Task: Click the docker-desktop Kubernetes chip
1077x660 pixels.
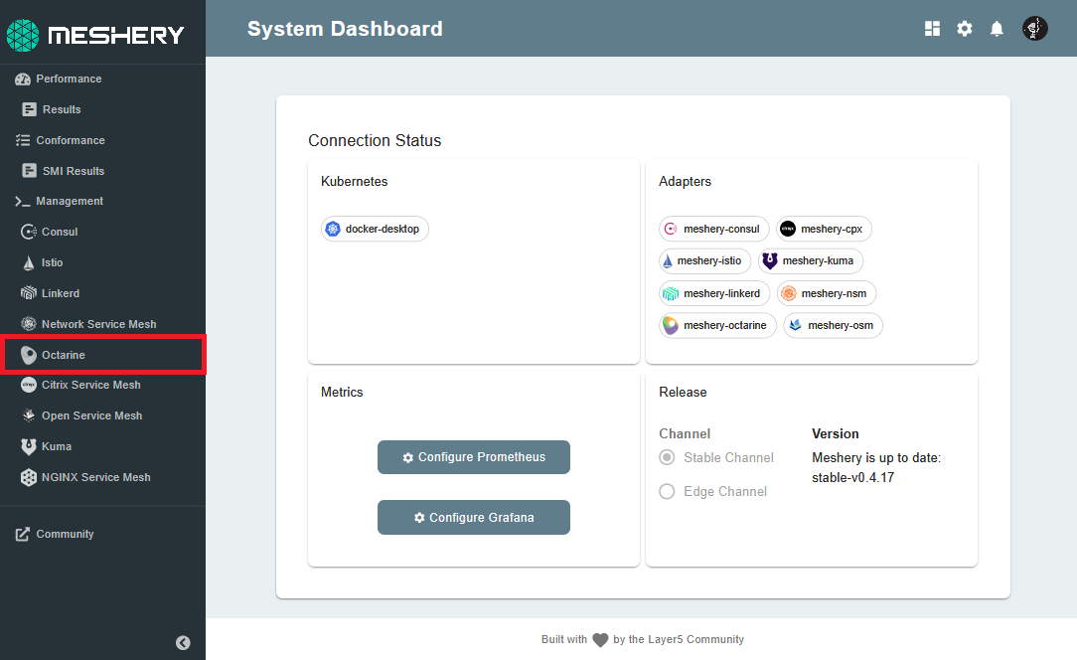Action: coord(375,230)
